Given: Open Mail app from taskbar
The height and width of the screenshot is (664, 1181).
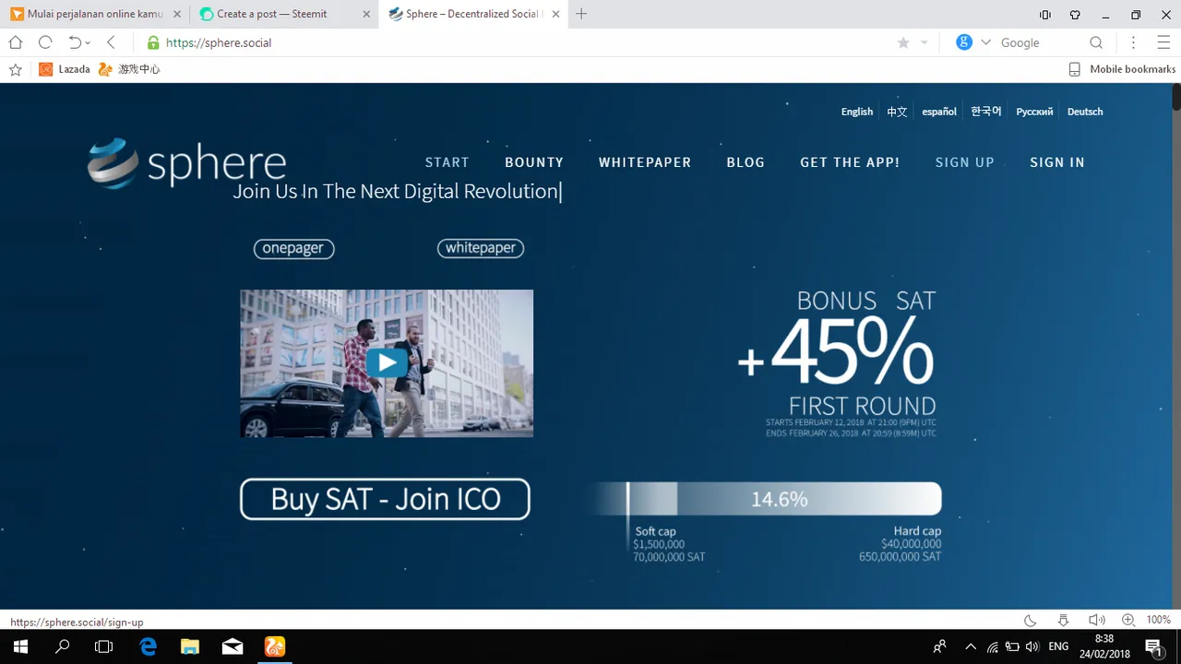Looking at the screenshot, I should click(233, 646).
